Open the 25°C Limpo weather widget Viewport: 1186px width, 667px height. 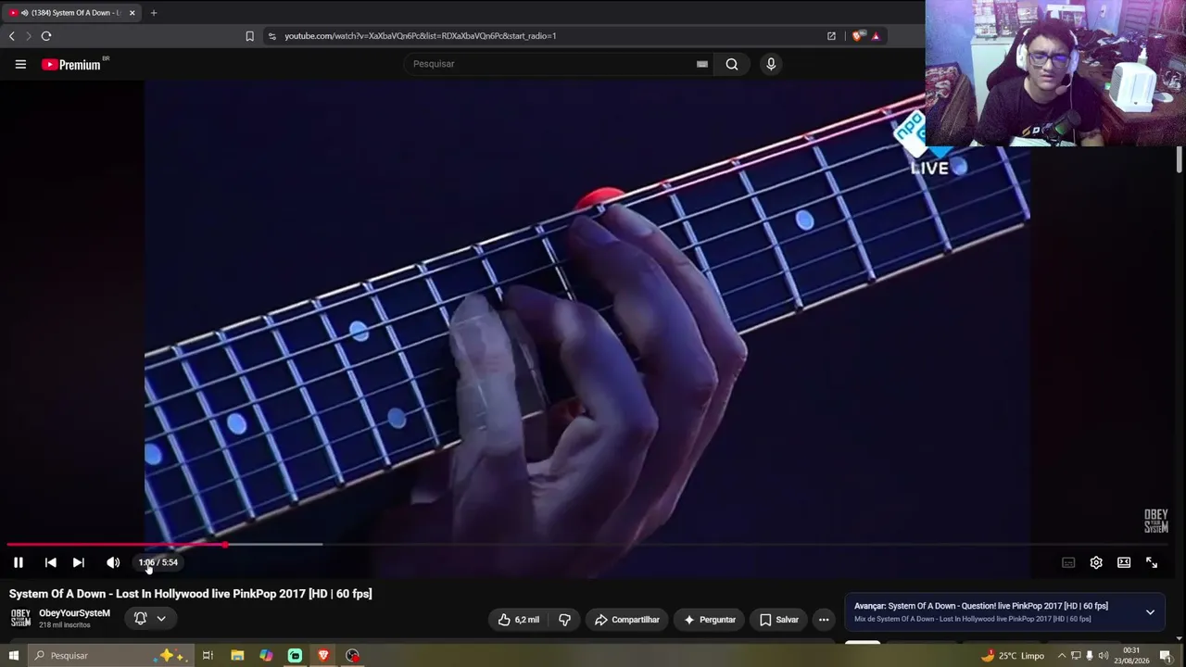[1014, 656]
